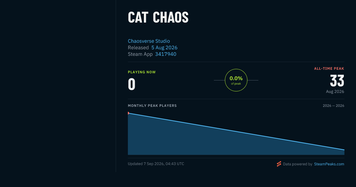356x187 pixels.
Task: Click the SteamPeaks logo icon
Action: [x=279, y=164]
